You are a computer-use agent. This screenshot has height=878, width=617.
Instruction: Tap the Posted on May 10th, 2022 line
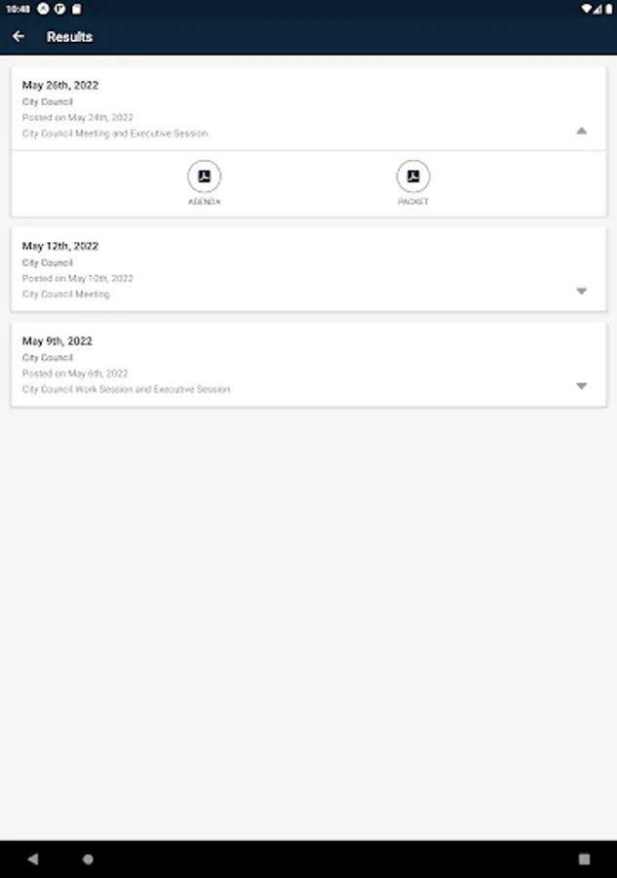coord(78,279)
